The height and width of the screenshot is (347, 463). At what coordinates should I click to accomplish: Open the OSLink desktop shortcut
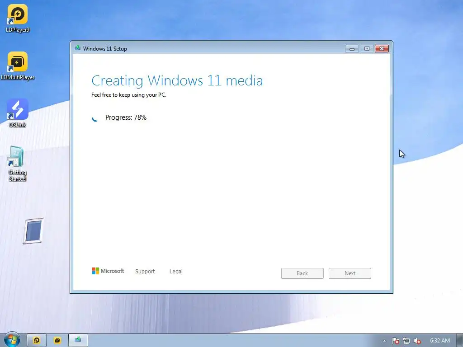coord(18,113)
